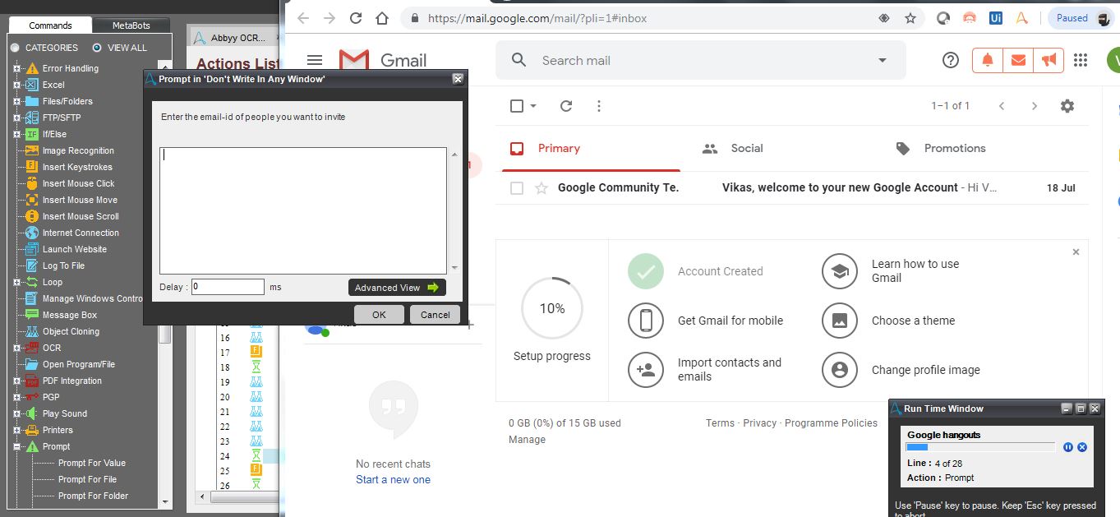Open Gmail more options three-dot icon
This screenshot has height=517, width=1120.
(599, 106)
